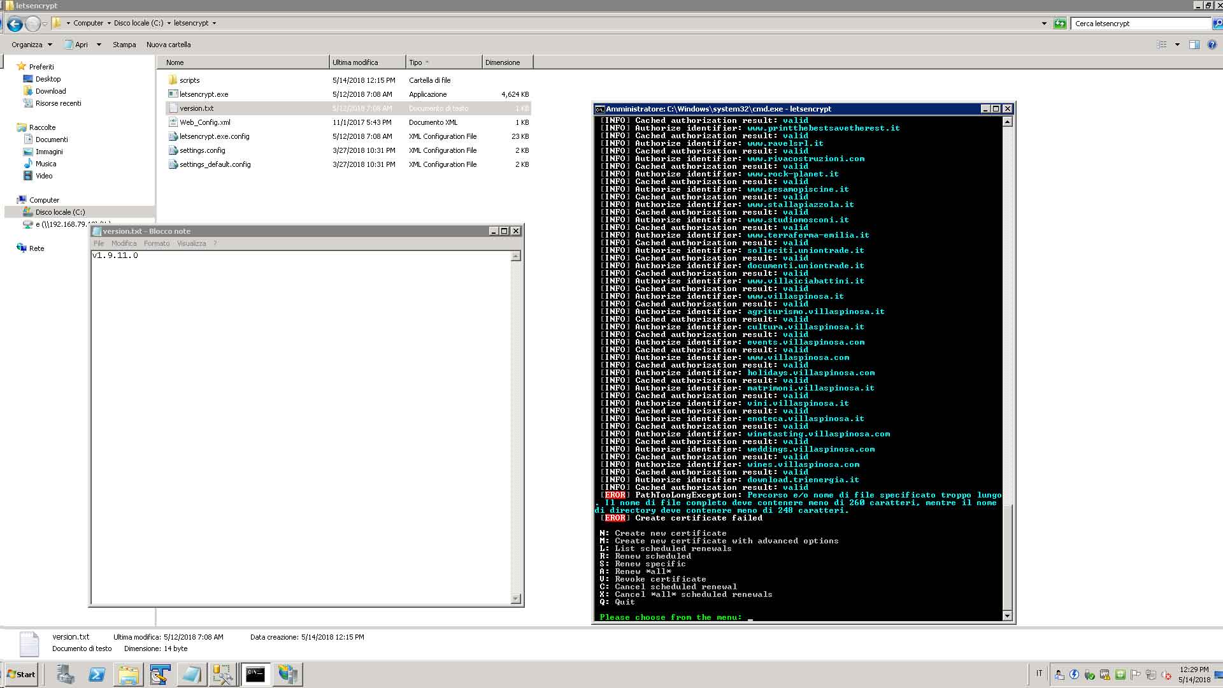Screen dimensions: 1223x688
Task: Open the Action Center flag in system tray
Action: (1136, 675)
